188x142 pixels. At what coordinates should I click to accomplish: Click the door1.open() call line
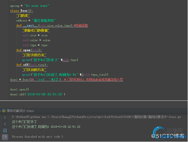click(19, 90)
